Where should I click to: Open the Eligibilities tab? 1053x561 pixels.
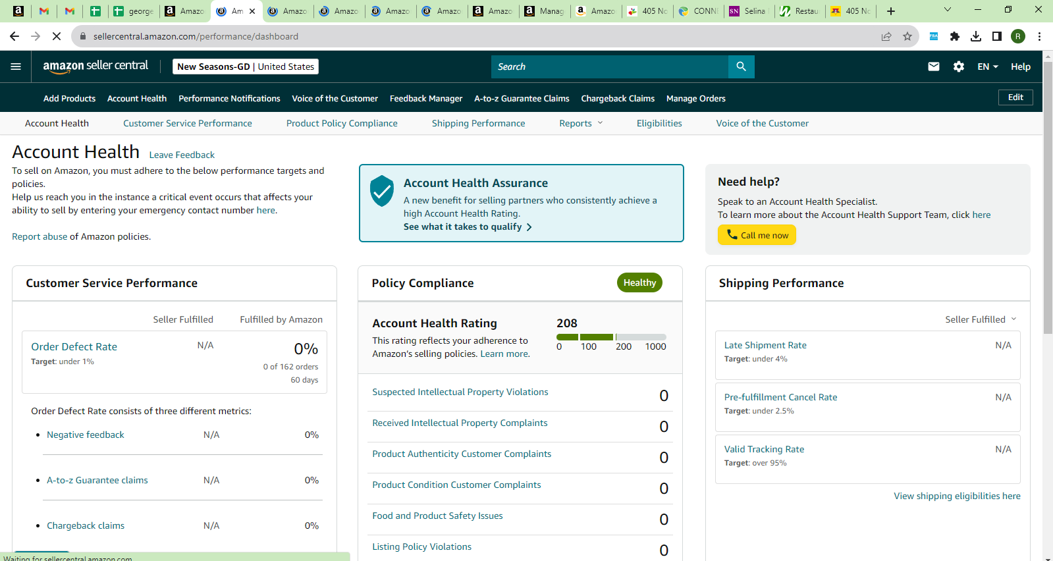(659, 123)
